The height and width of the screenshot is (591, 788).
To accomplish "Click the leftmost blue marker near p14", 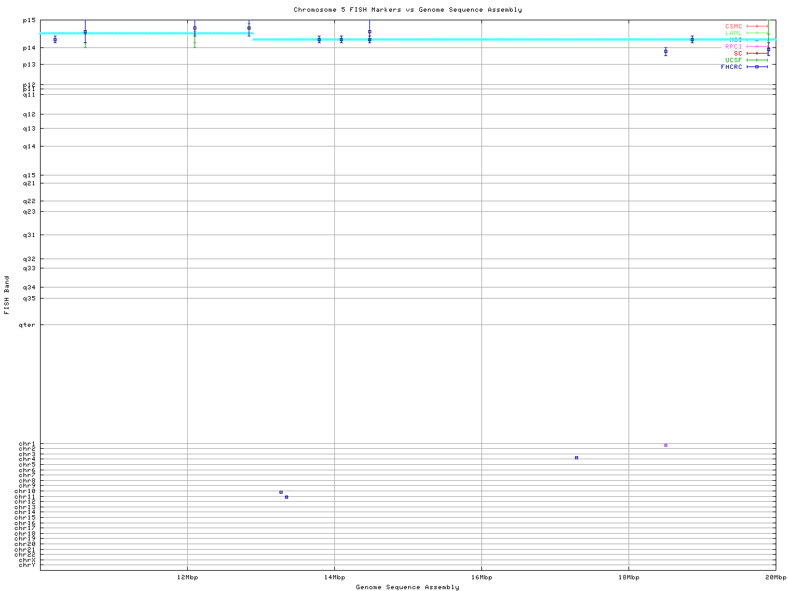I will coord(55,39).
